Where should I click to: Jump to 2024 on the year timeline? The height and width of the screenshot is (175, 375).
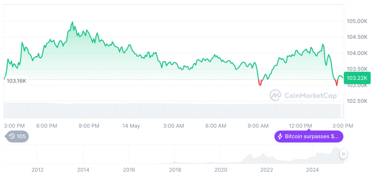312,170
